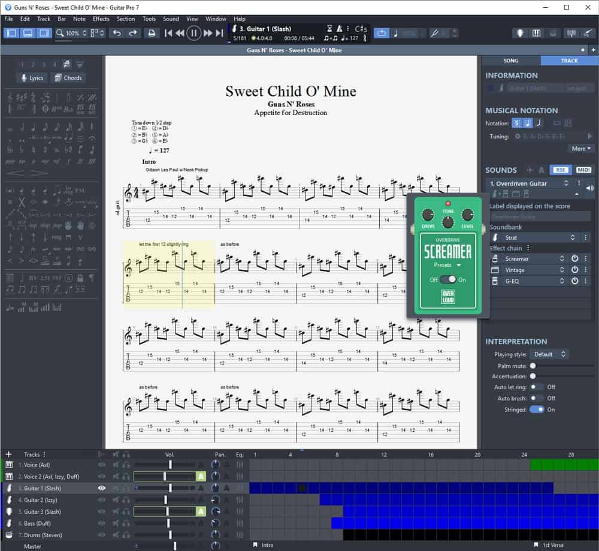The width and height of the screenshot is (599, 551).
Task: Click the Palm mute slider handle
Action: click(533, 366)
